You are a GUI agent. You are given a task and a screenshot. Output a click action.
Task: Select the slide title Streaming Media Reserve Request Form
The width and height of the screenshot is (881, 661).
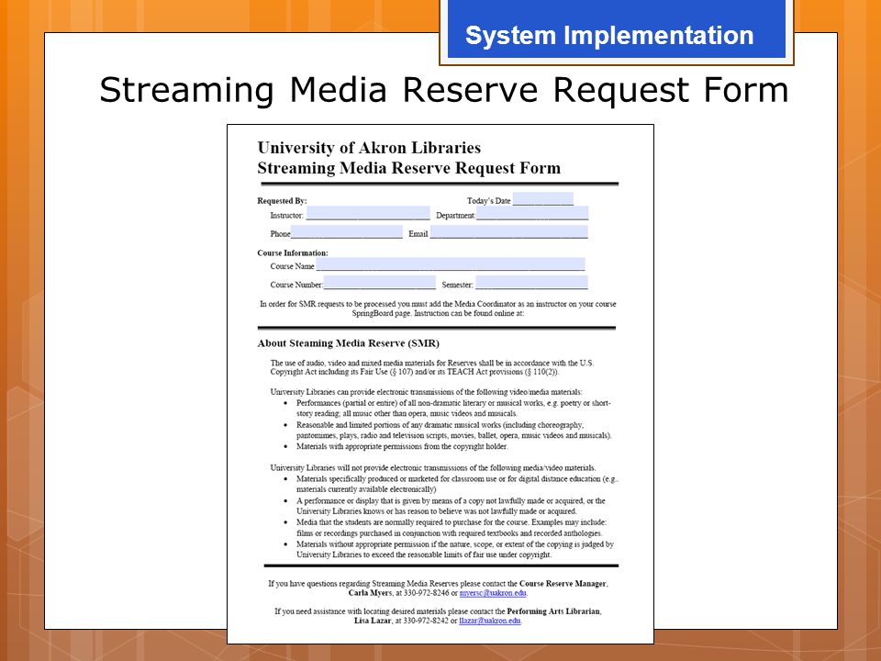pyautogui.click(x=444, y=90)
